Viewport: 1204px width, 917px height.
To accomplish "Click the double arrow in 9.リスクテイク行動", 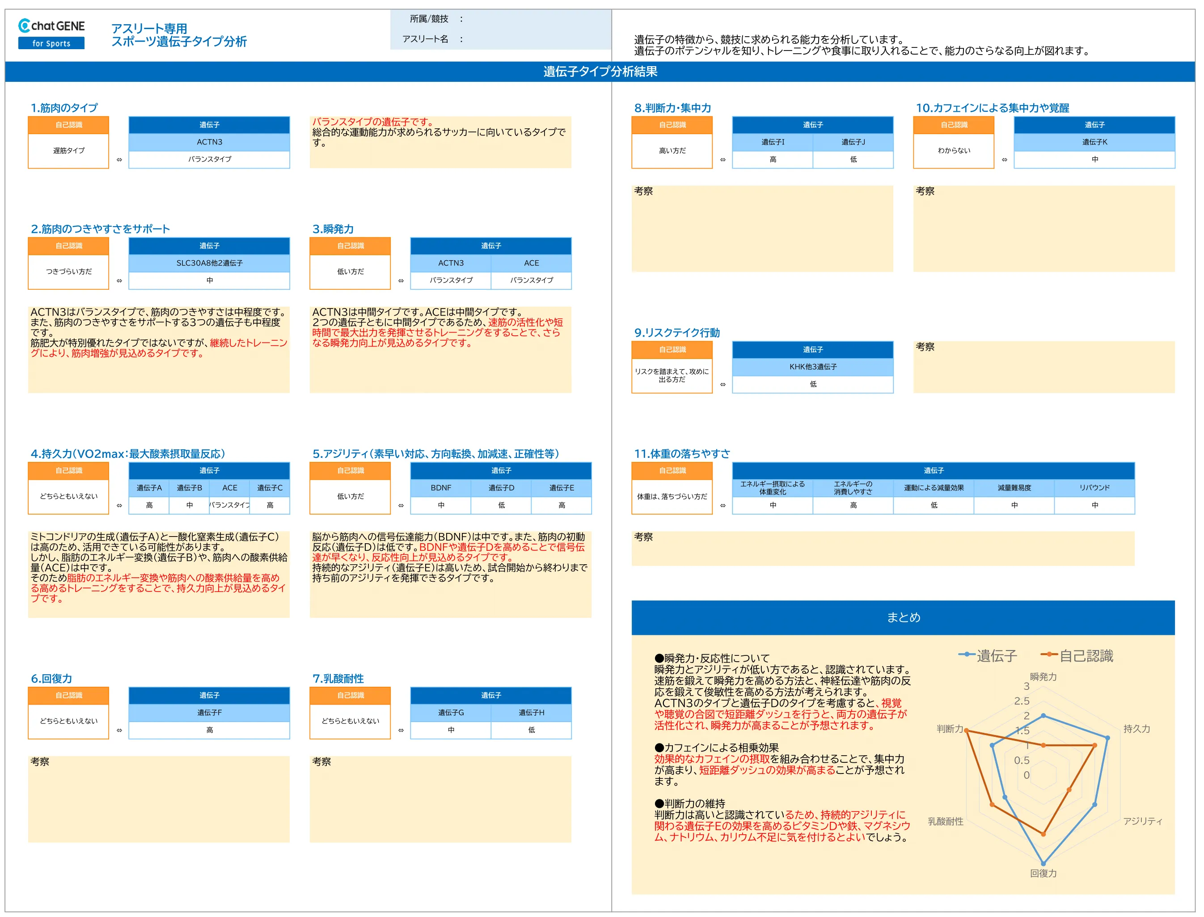I will 722,385.
